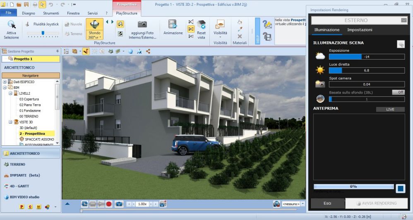413x220 pixels.
Task: Toggle the highlighted orange tool above viewport
Action: pos(86,51)
